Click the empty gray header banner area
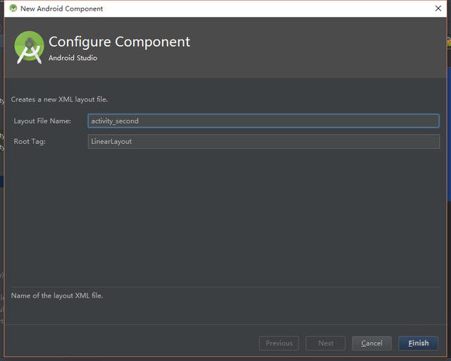Screen dimensions: 451x361 click(x=316, y=47)
